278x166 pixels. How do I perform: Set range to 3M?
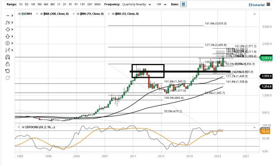[39, 4]
